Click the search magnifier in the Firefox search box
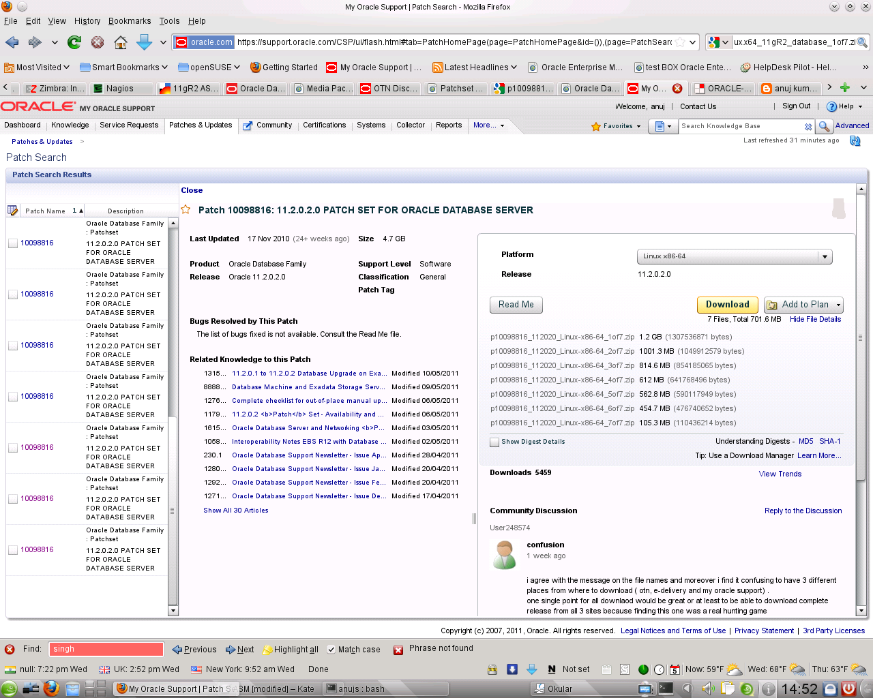 pos(863,42)
